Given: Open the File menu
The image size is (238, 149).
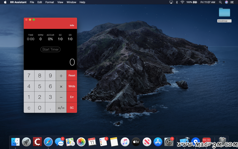Looking at the screenshot, I should (x=32, y=2).
